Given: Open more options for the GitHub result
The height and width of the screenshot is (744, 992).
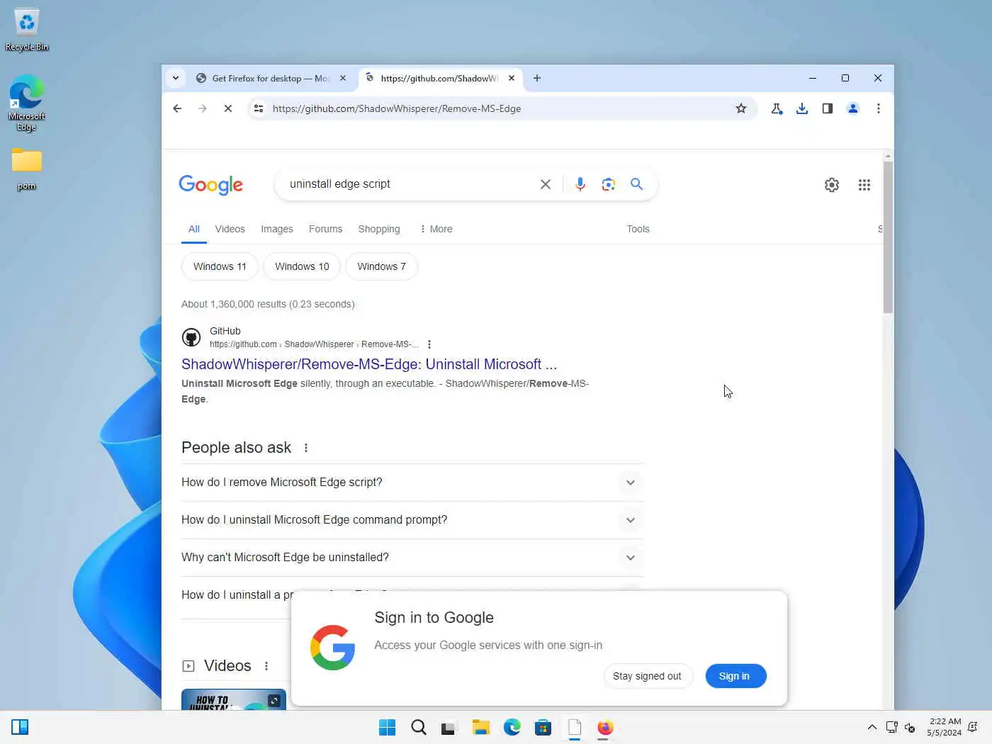Looking at the screenshot, I should (429, 344).
